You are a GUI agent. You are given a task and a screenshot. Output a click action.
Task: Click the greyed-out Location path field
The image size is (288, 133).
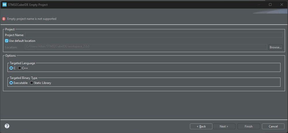(146, 47)
